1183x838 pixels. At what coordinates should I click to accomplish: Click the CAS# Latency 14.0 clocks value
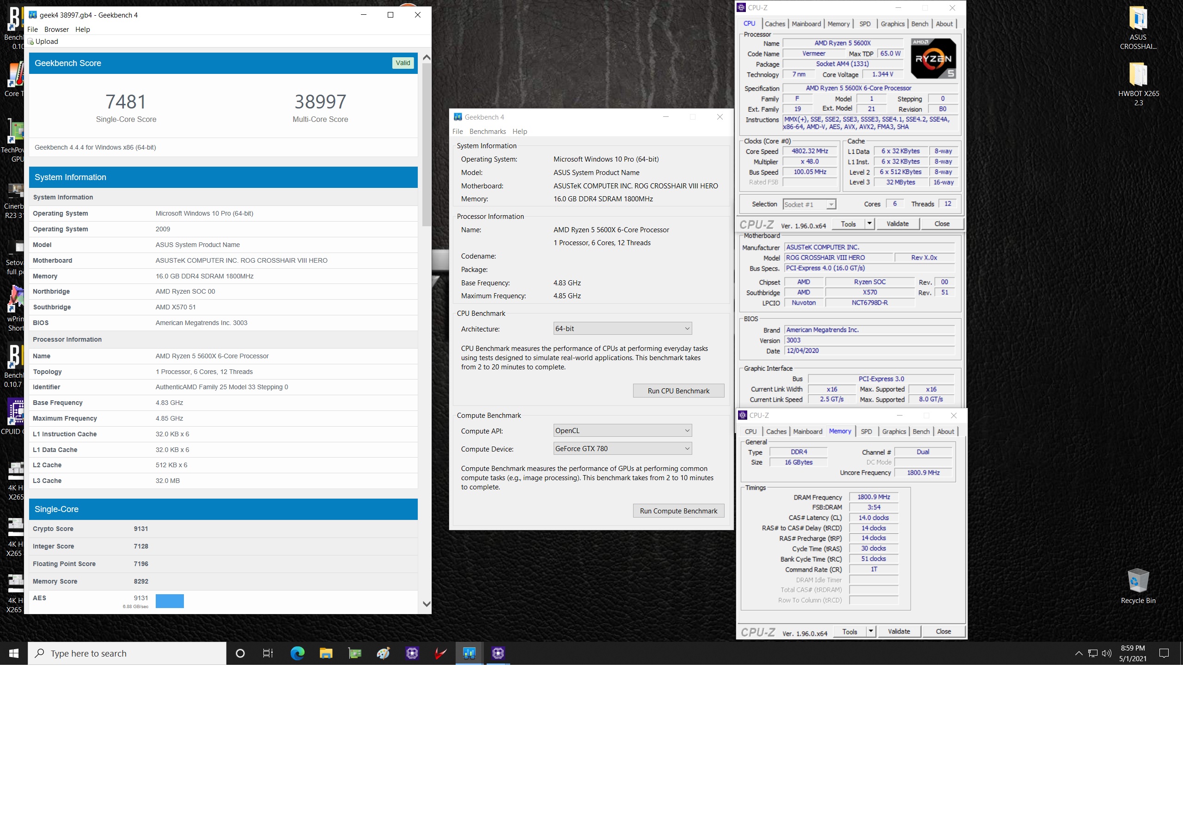click(x=874, y=518)
